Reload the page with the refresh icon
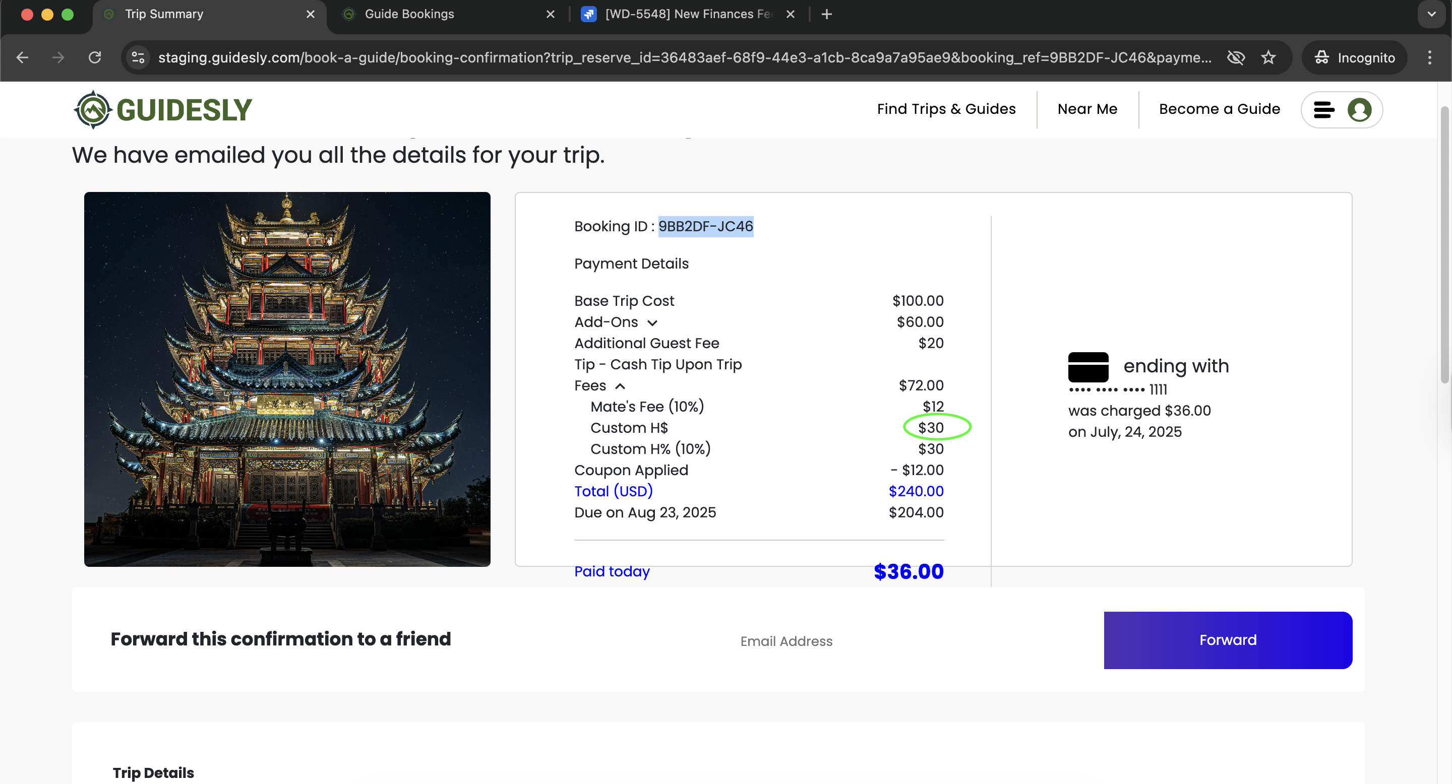The image size is (1452, 784). coord(95,57)
